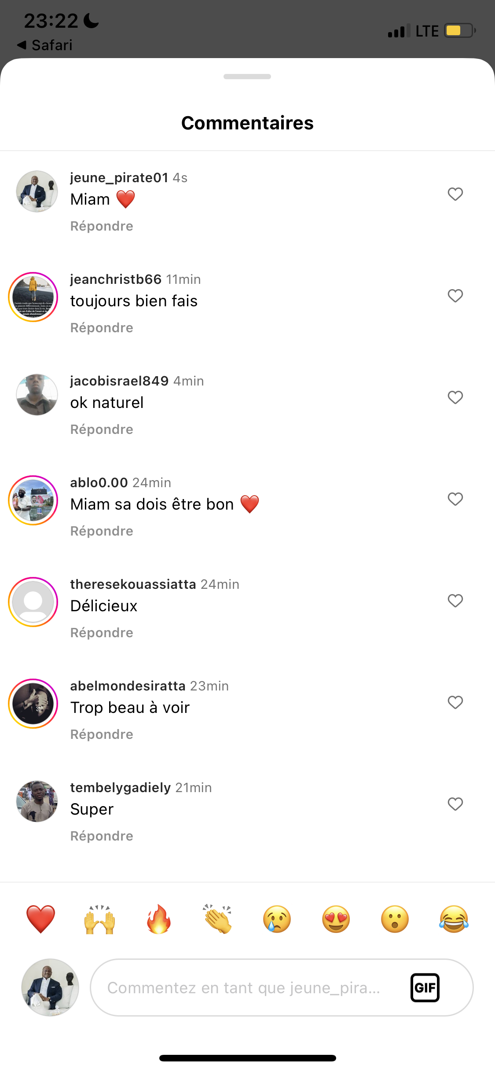Screen dimensions: 495x1072
Task: Tap the heart beside 'Trop beau à voir'
Action: point(455,702)
